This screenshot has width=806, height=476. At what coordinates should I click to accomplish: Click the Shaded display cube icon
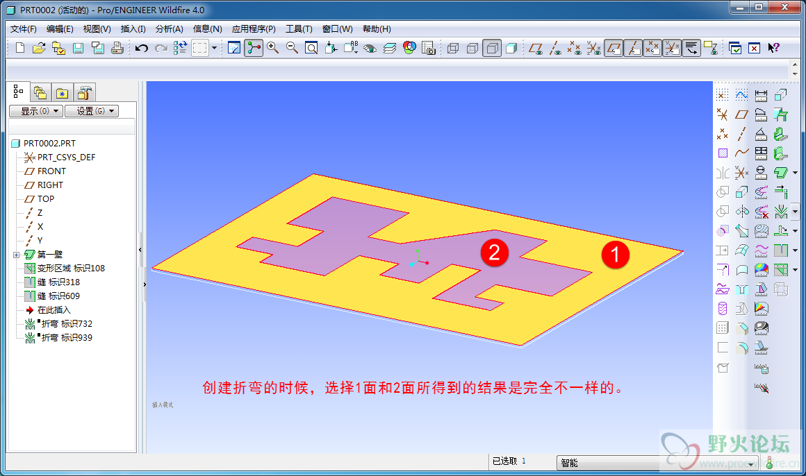[x=511, y=48]
